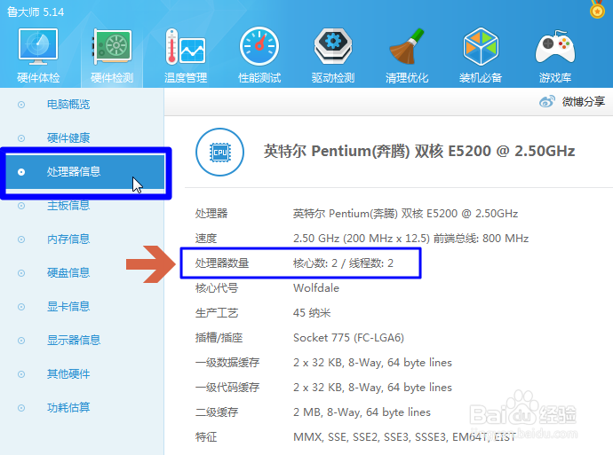
Task: Open 装机必备 cube icon
Action: tap(481, 47)
